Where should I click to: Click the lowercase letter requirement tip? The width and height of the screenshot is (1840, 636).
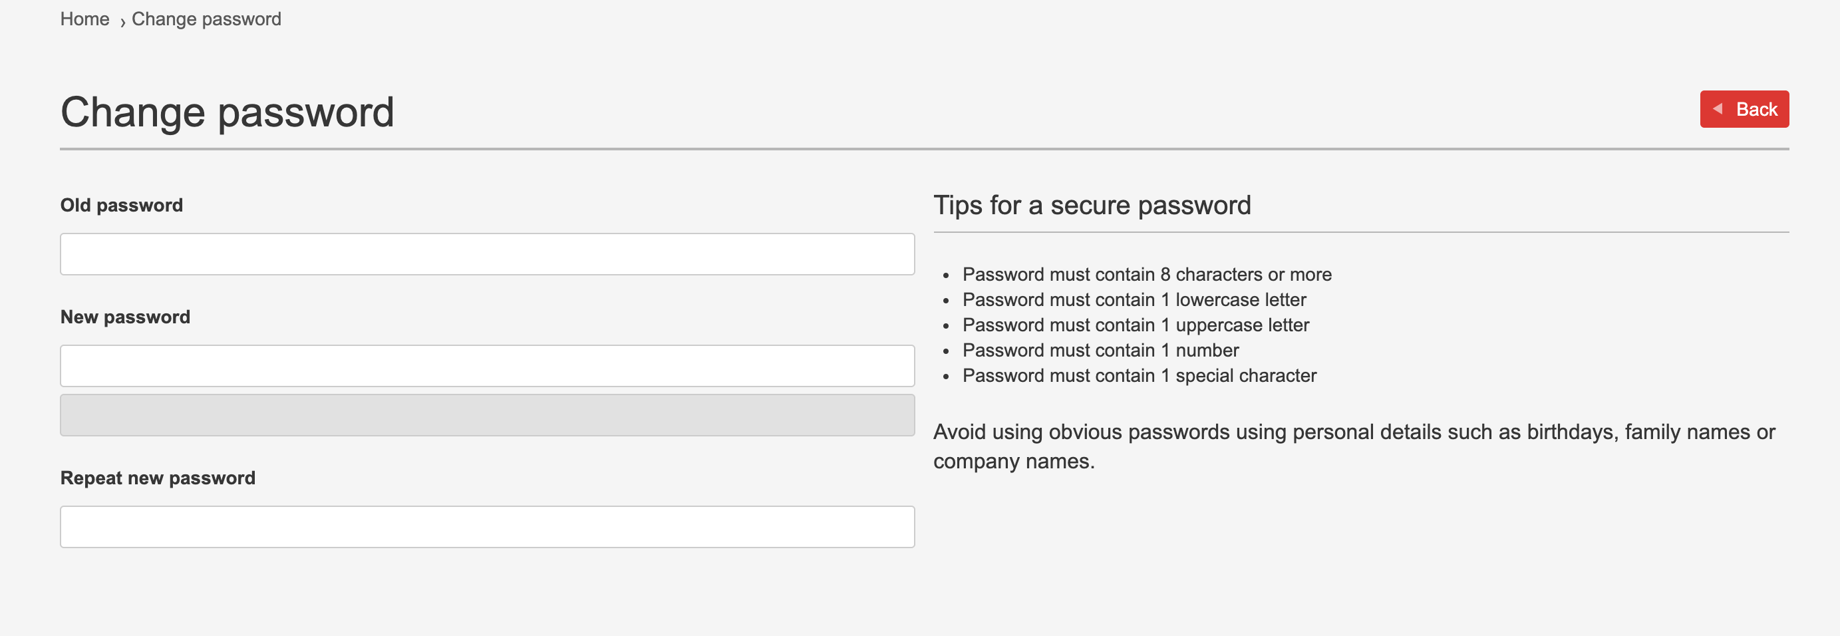(x=1134, y=300)
